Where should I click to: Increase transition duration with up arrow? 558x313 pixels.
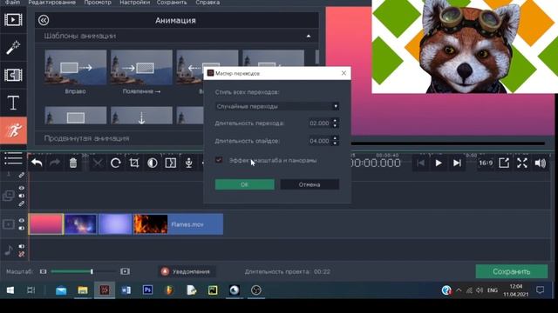335,121
